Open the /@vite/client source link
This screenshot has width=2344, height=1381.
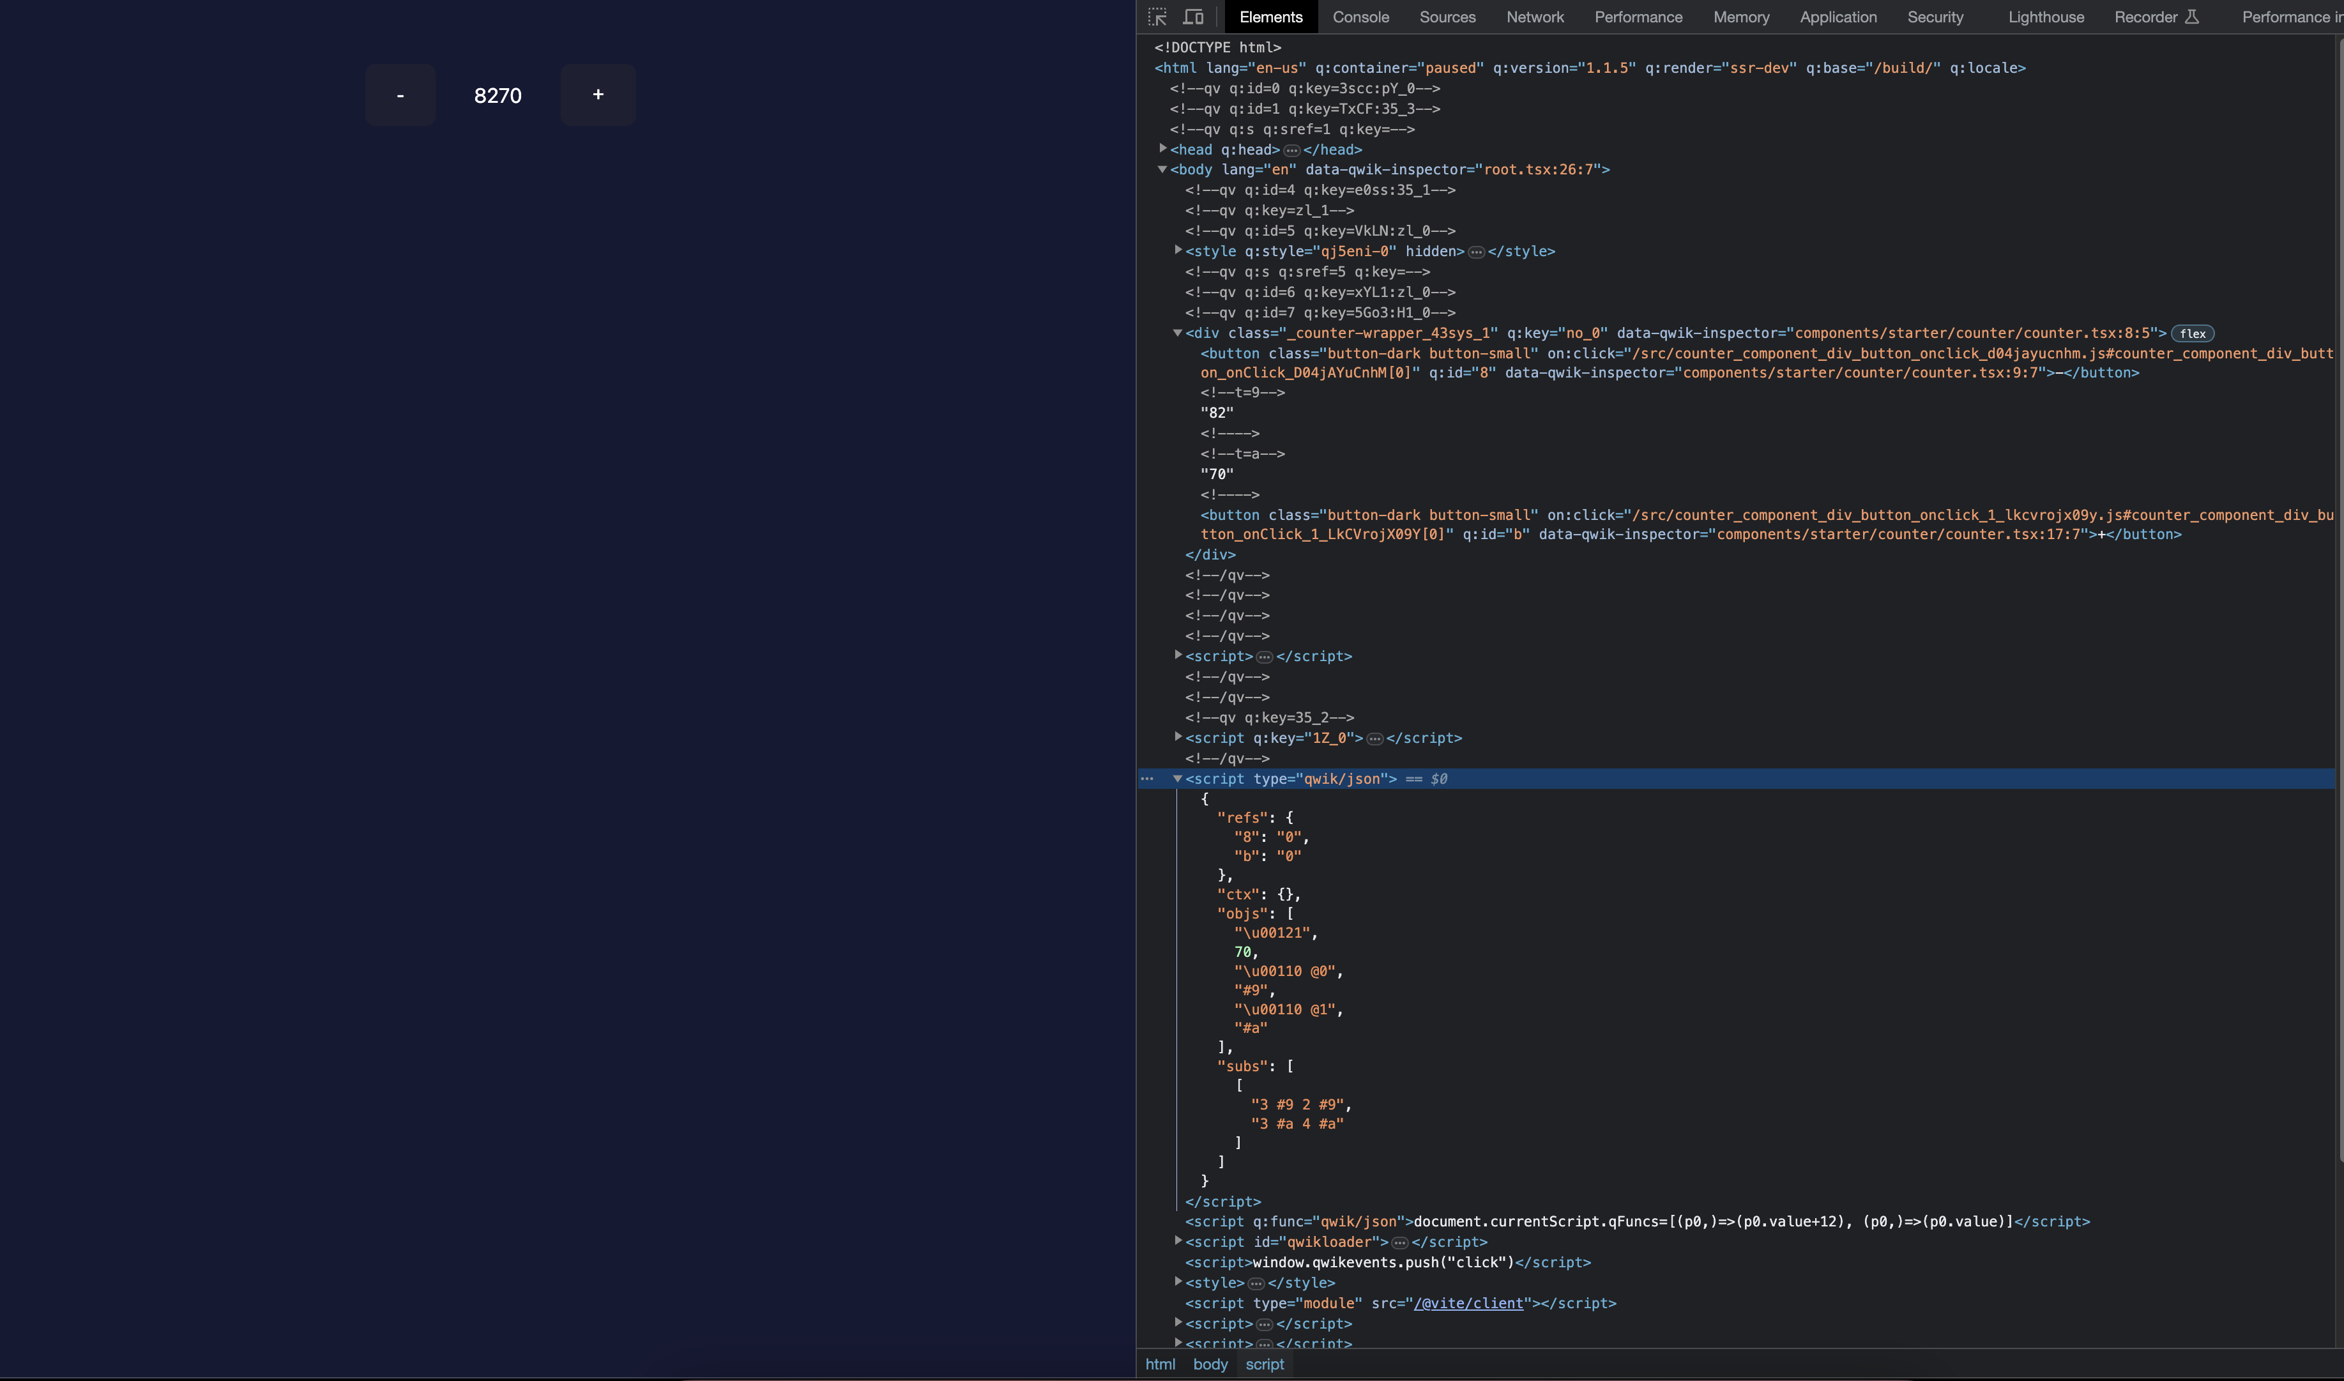tap(1468, 1304)
